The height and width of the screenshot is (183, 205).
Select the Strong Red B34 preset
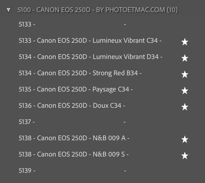coord(80,73)
